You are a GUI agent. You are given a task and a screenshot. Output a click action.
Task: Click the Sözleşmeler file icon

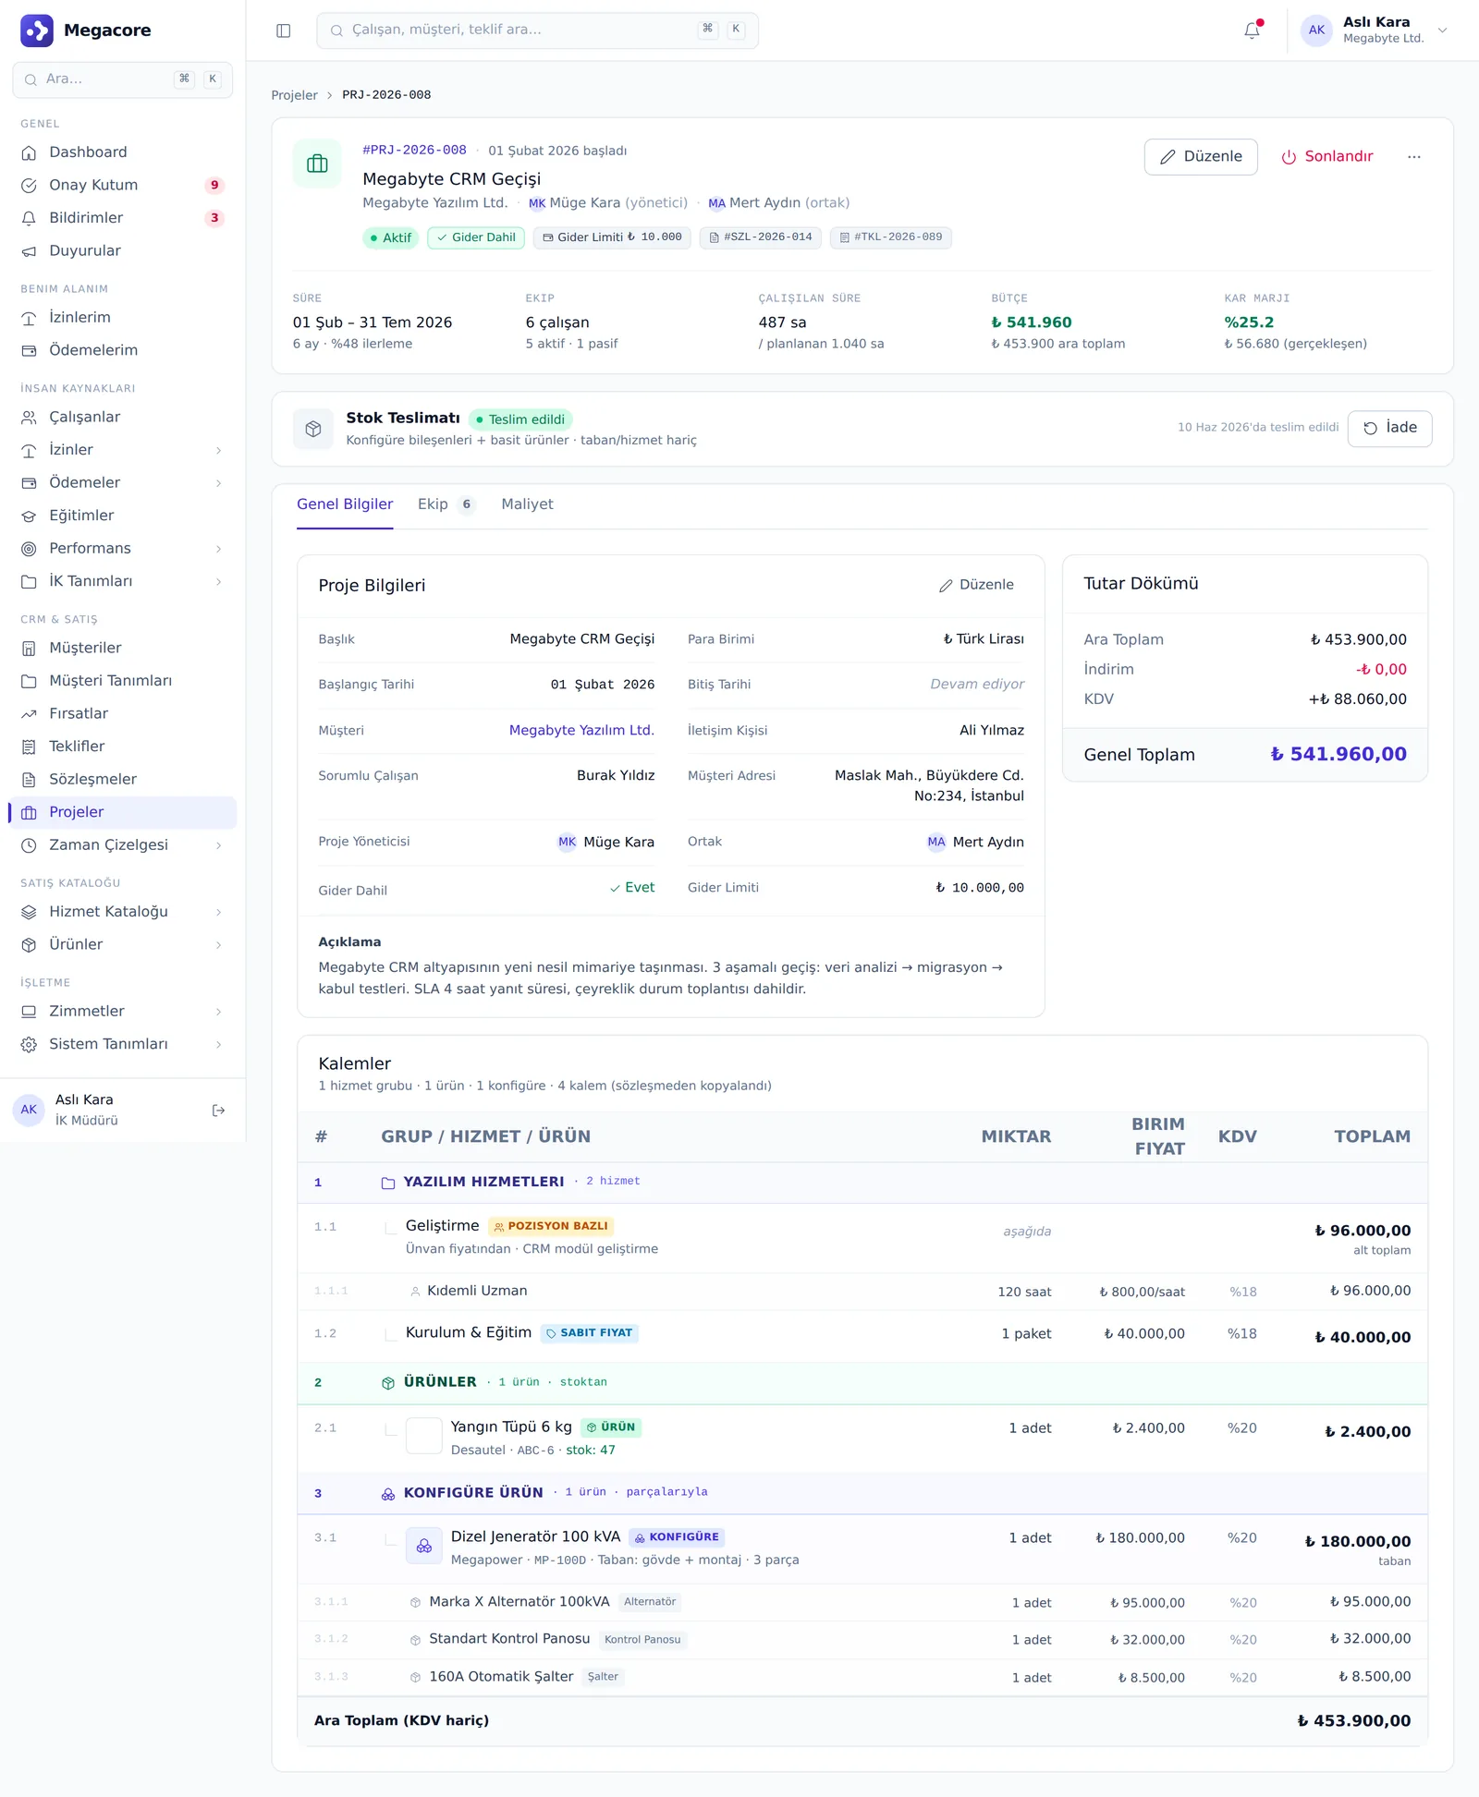[30, 780]
